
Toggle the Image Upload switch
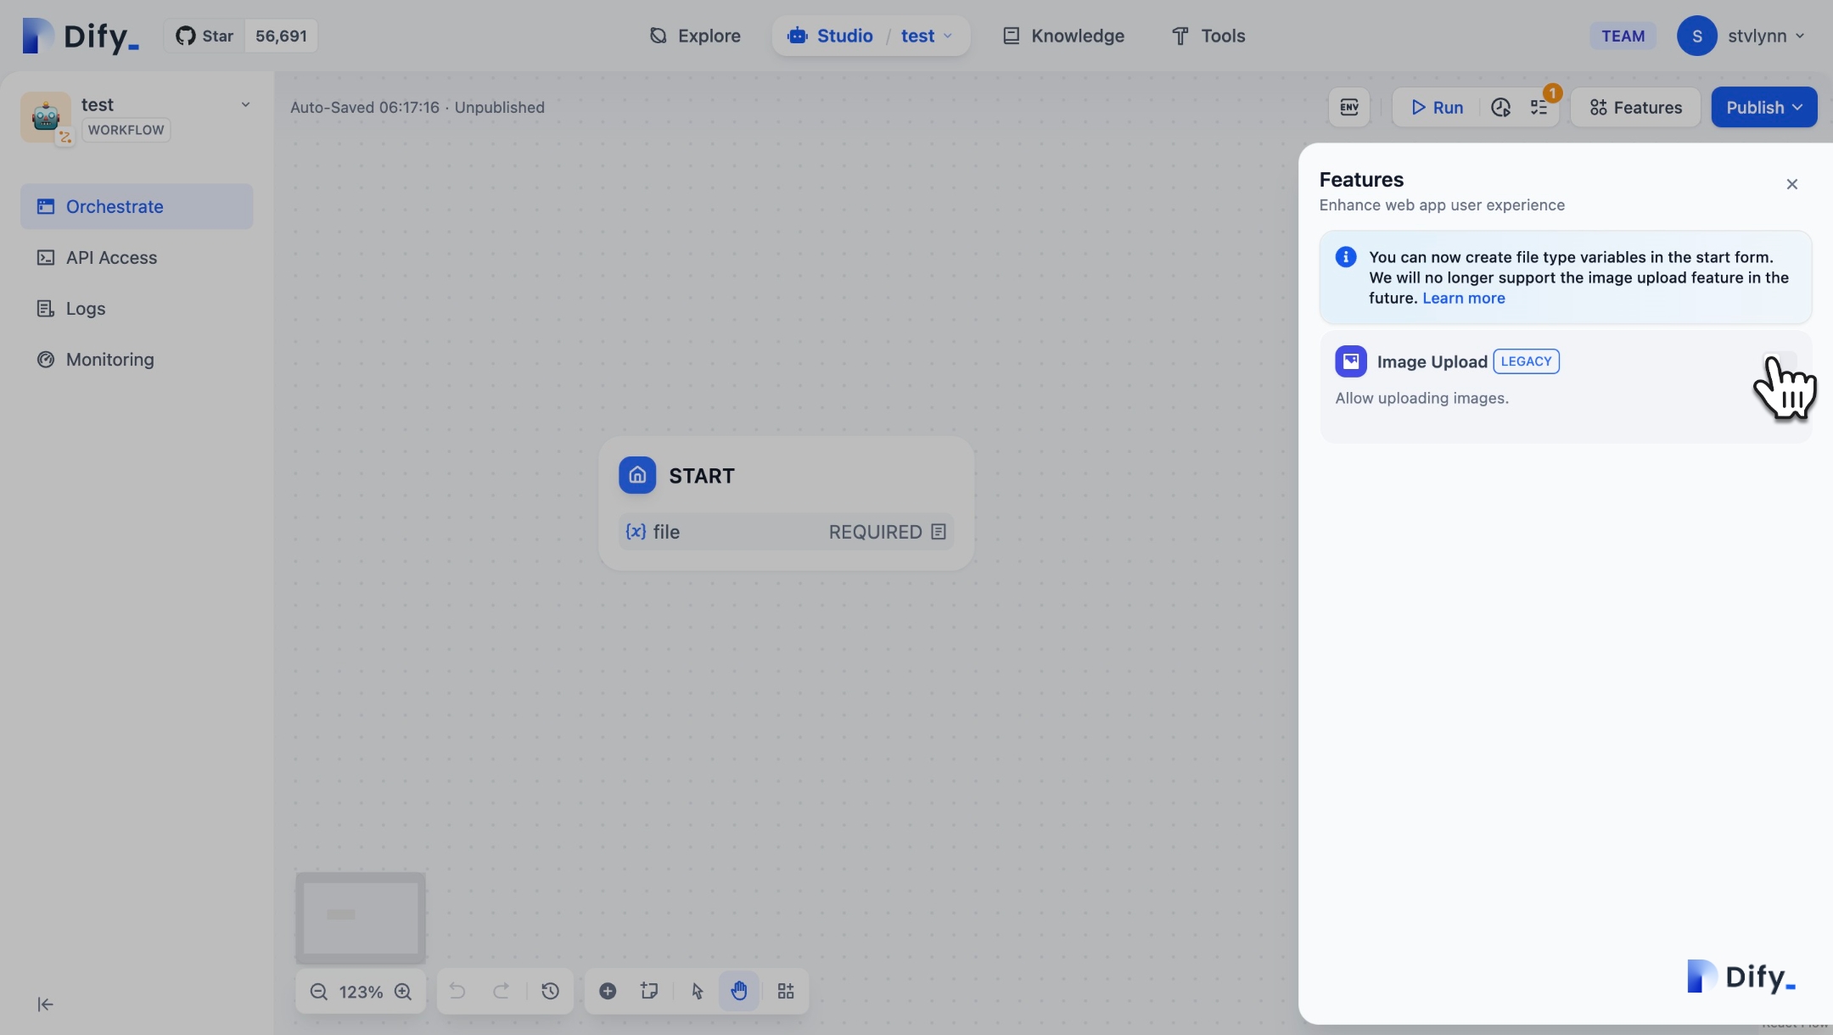1780,361
